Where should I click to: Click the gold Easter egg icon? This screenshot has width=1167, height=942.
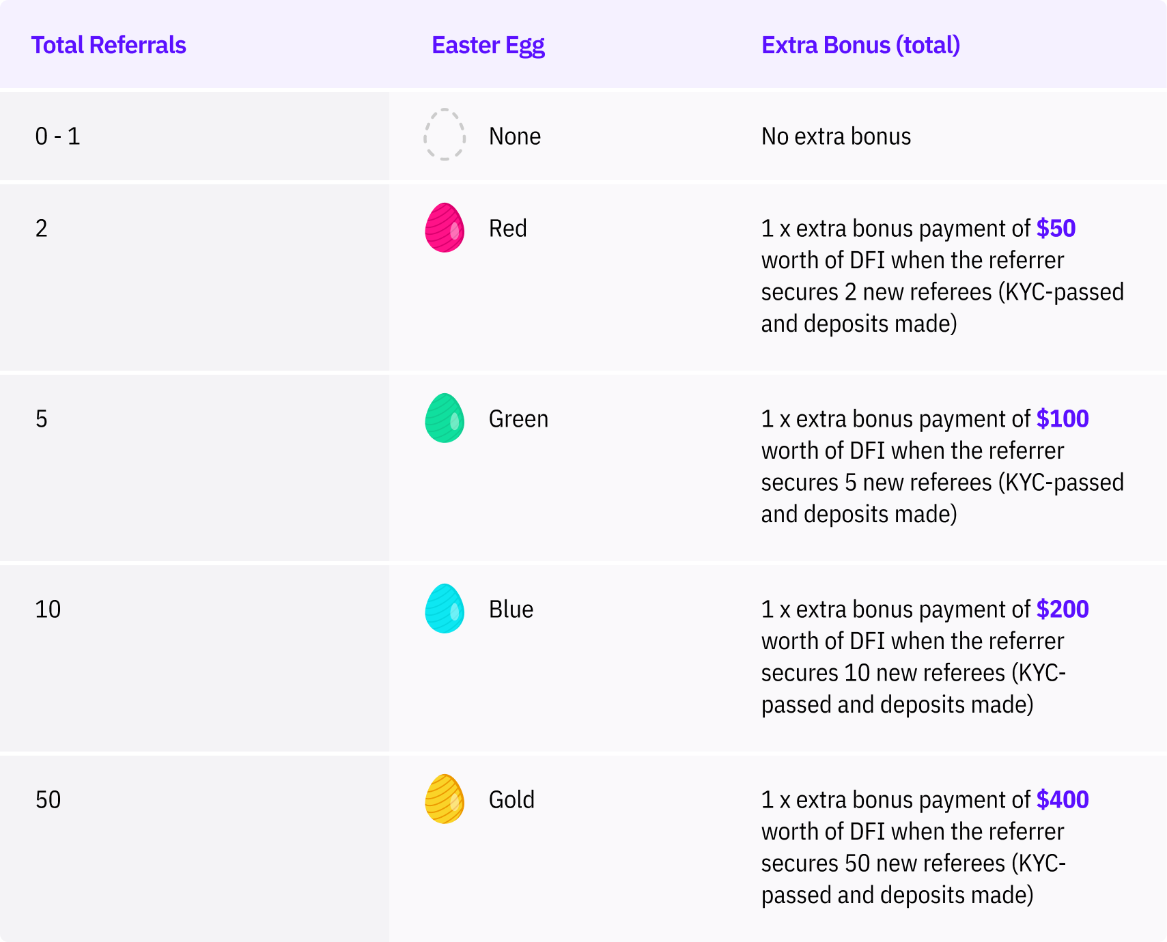click(445, 799)
